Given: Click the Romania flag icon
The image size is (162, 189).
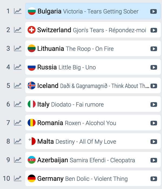Looking at the screenshot, I should coord(32,122).
